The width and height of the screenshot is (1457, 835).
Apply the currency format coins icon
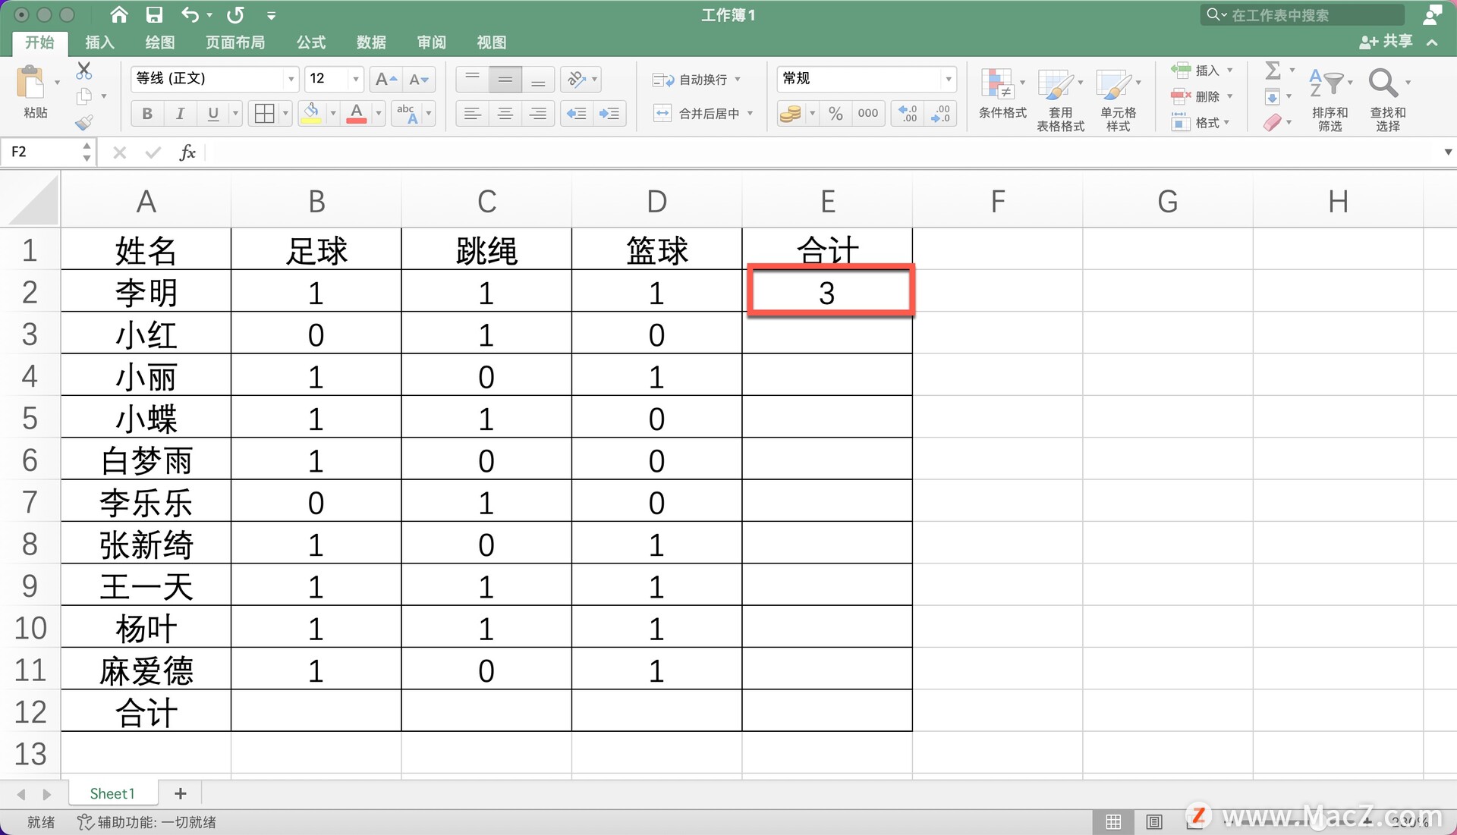791,114
